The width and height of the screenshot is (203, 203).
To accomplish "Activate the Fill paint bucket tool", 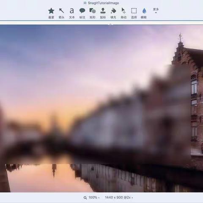I will [113, 13].
